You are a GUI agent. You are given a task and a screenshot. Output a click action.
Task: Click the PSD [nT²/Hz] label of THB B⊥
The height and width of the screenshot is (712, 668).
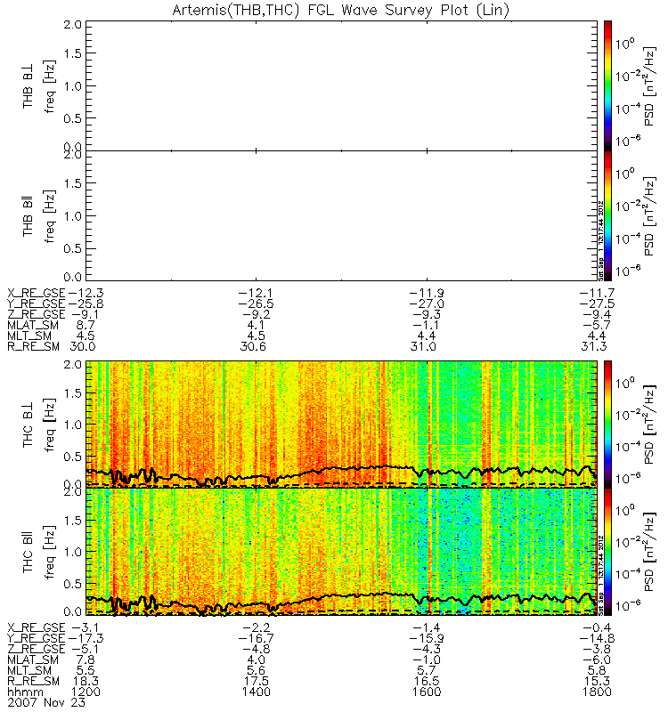(x=650, y=85)
